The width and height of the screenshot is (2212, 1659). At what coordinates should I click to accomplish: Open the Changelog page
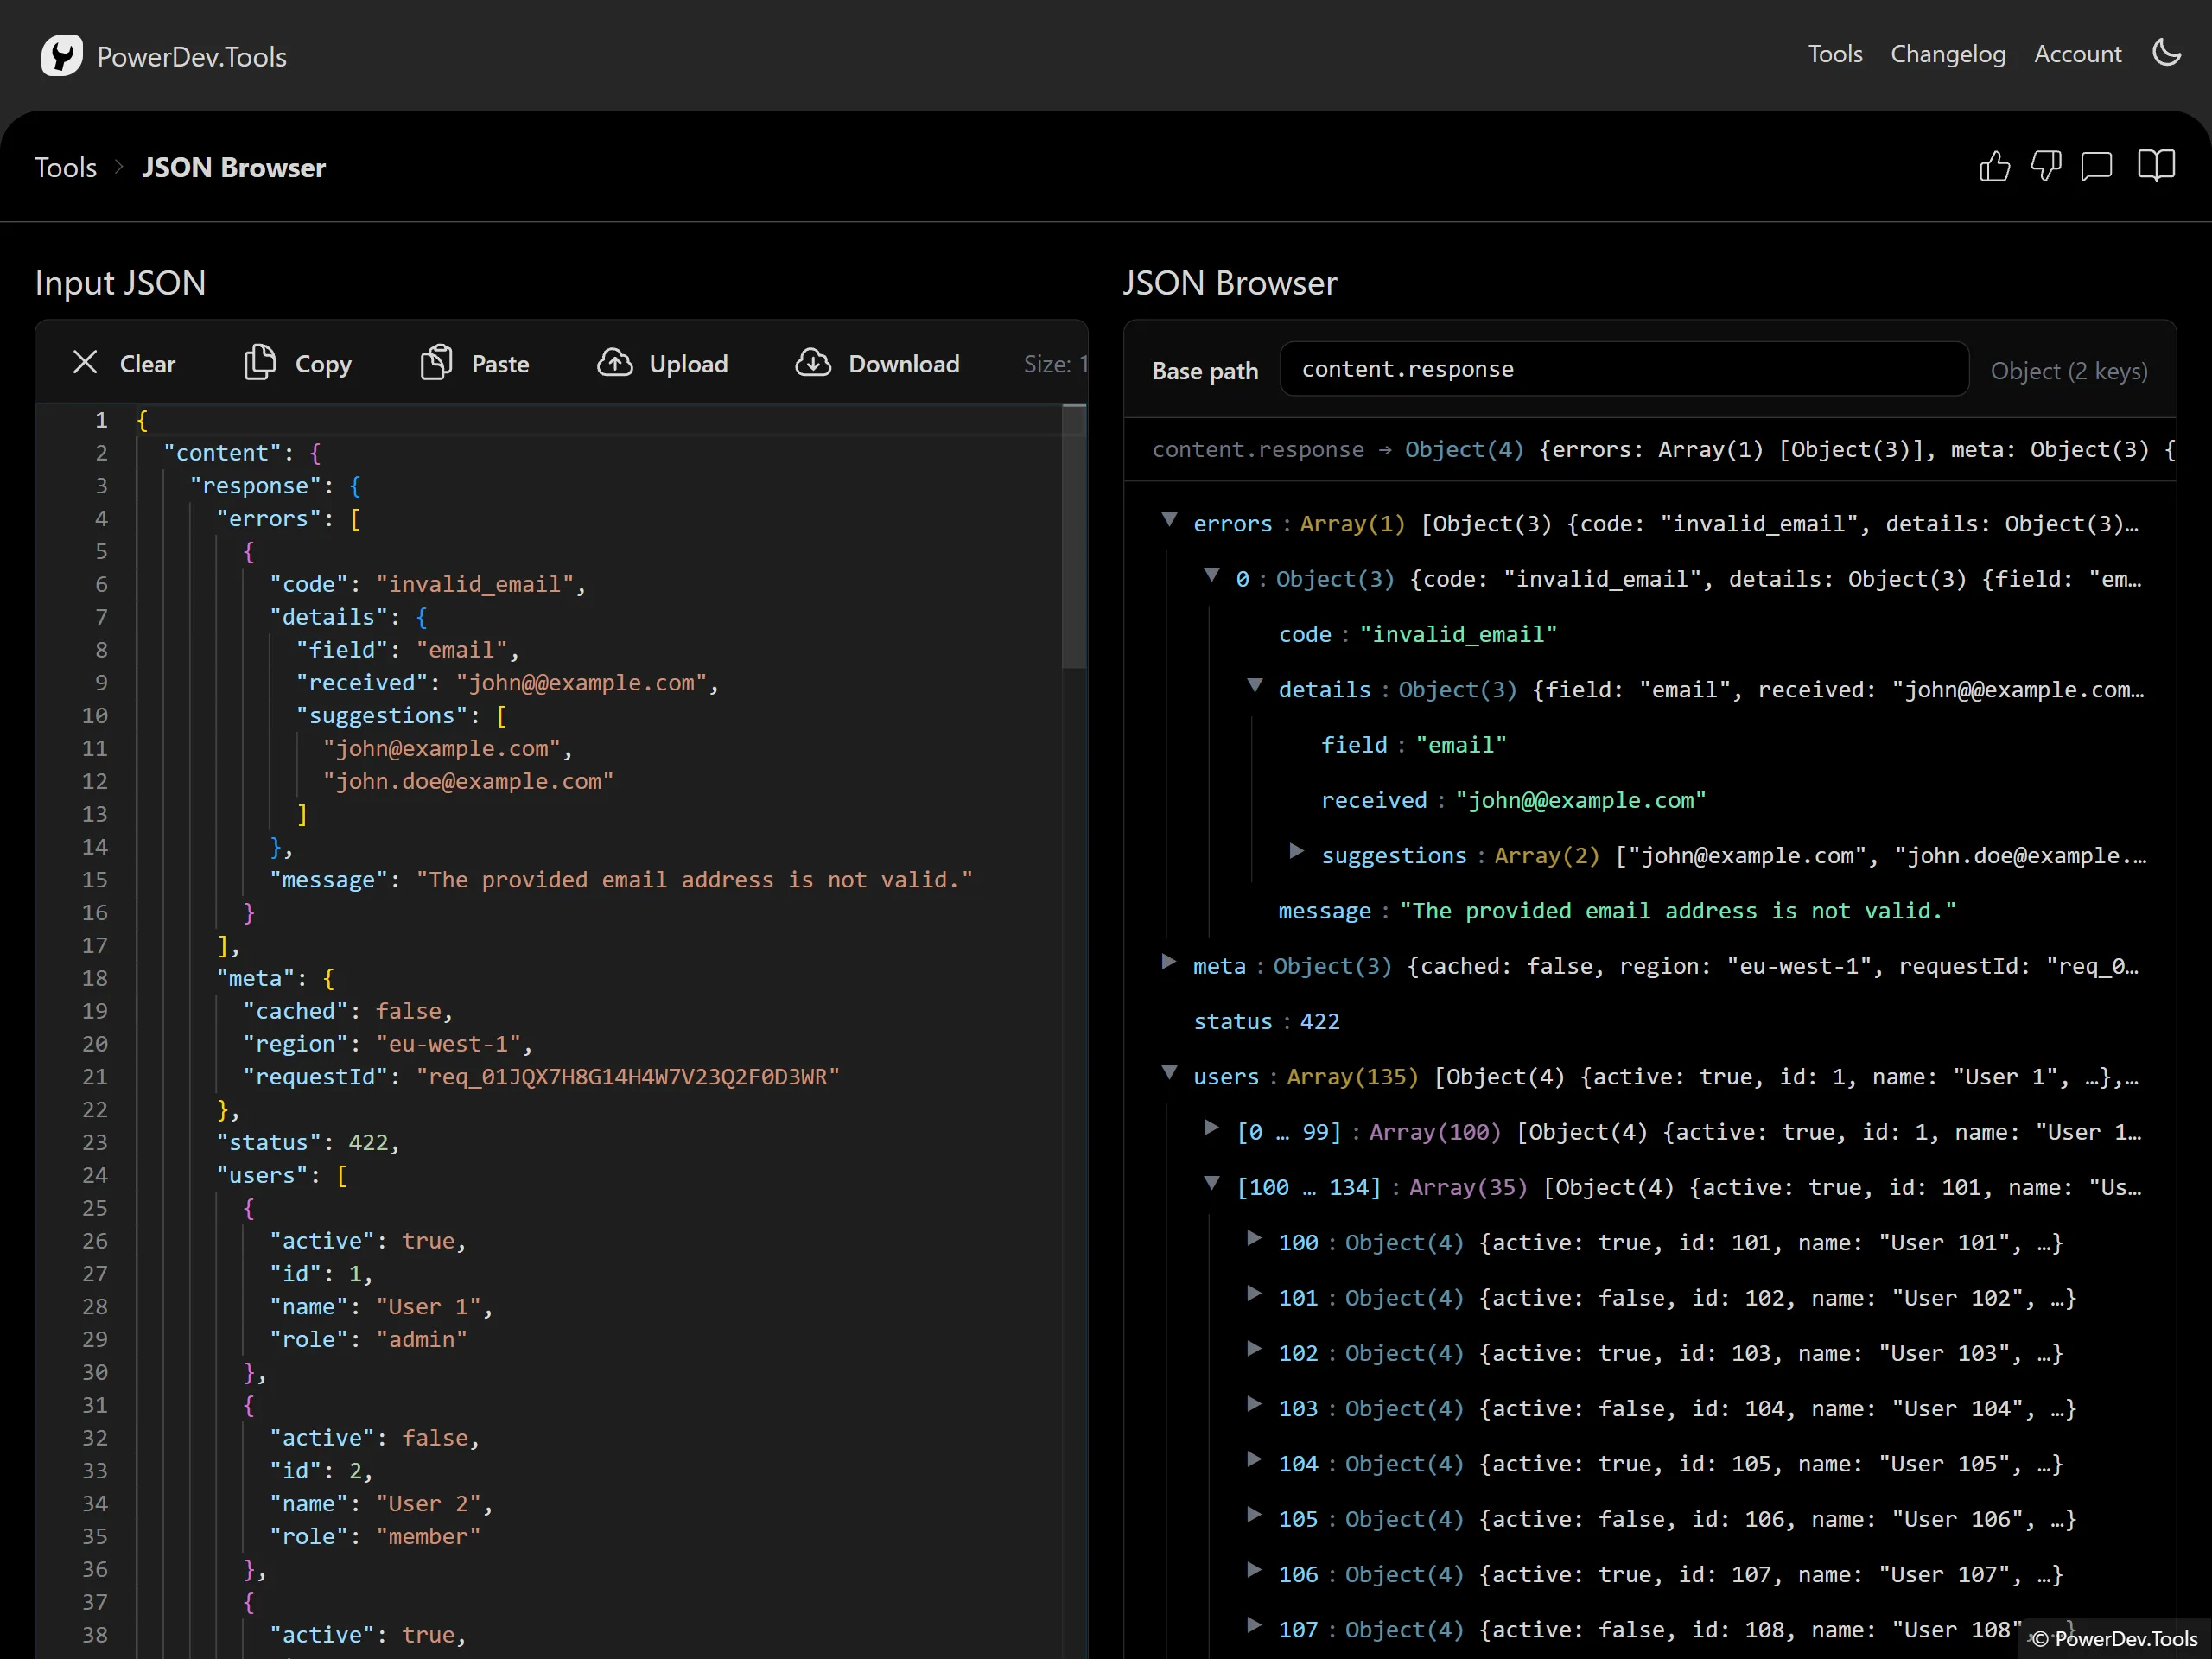[x=1948, y=54]
